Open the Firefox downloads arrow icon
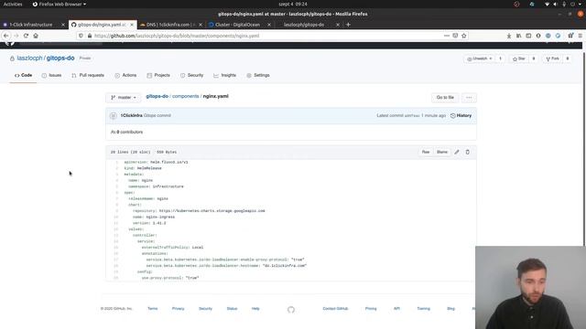 (509, 36)
